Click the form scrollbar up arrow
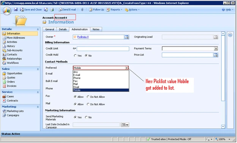This screenshot has width=237, height=143. pos(223,34)
